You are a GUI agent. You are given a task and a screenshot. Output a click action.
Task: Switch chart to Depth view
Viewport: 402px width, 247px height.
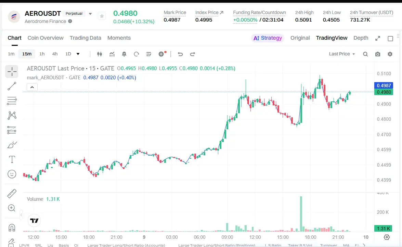tap(361, 38)
